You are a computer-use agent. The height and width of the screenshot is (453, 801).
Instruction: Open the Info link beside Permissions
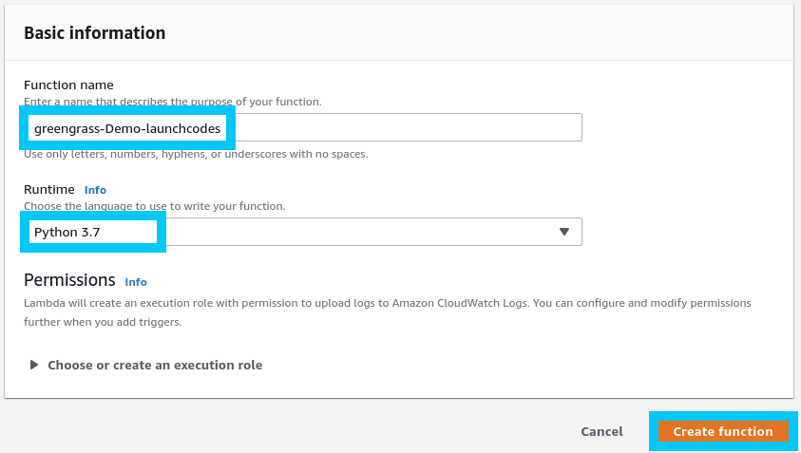[136, 282]
